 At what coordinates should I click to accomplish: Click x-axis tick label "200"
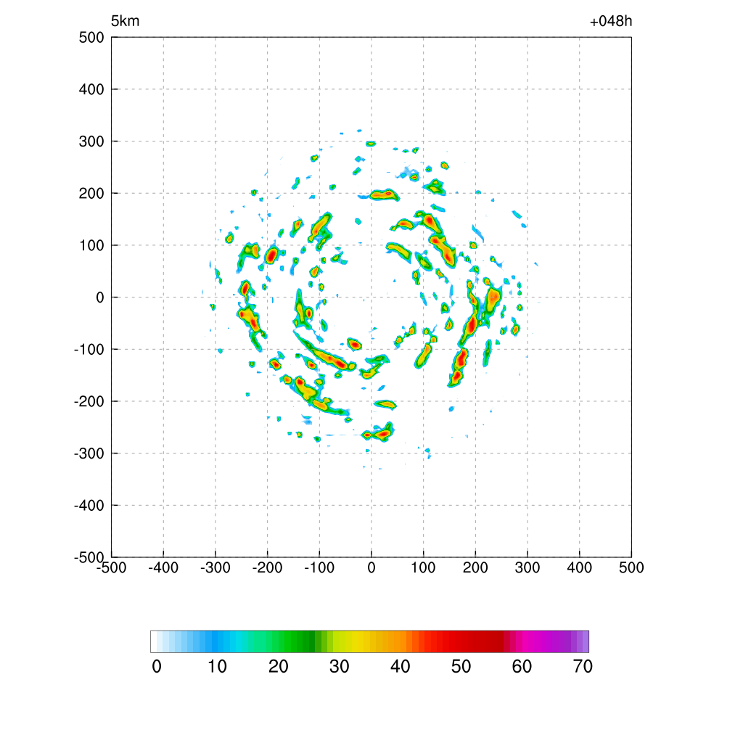click(475, 567)
